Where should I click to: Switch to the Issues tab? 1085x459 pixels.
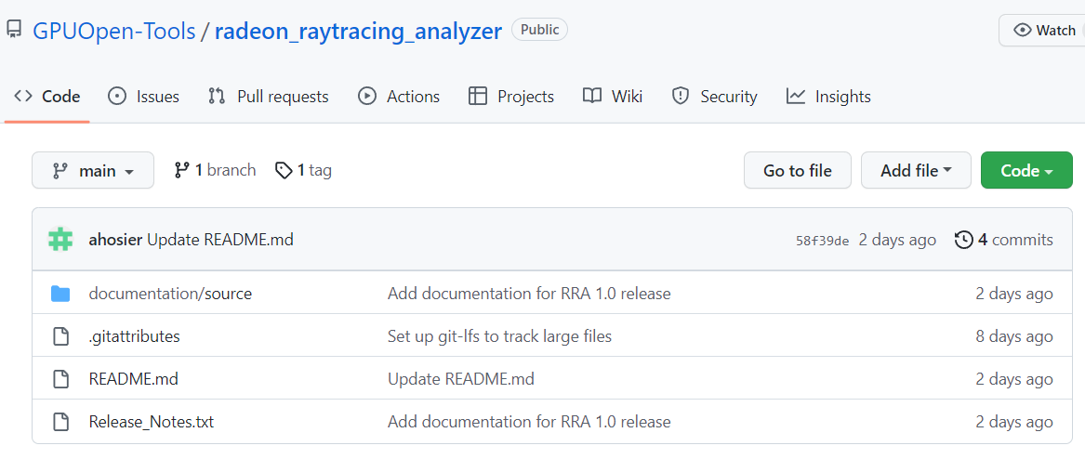(x=144, y=96)
